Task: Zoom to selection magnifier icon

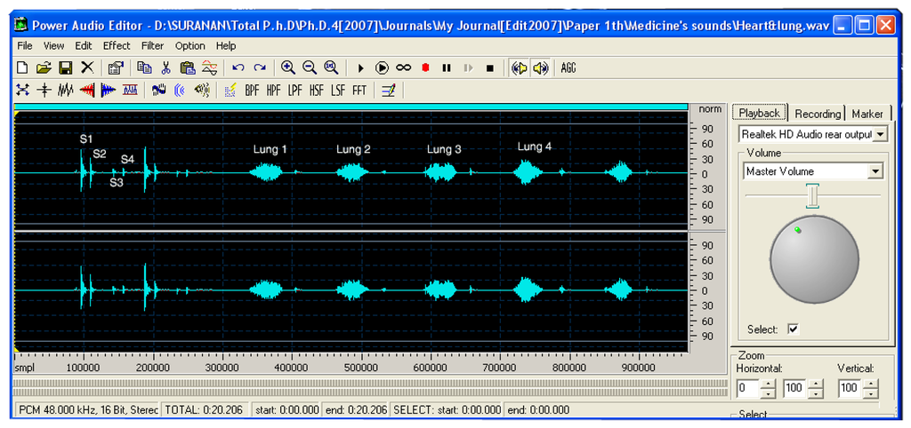Action: pyautogui.click(x=331, y=67)
